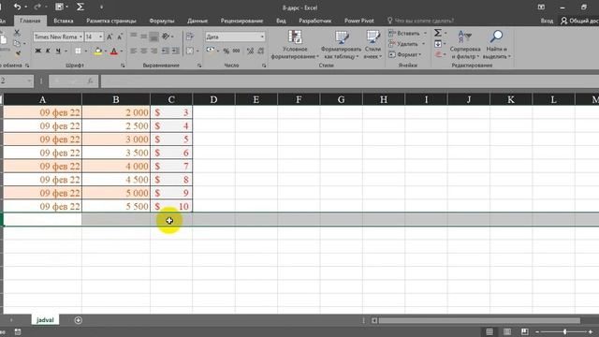This screenshot has width=599, height=337.
Task: Apply middle vertical alignment
Action: 143,37
